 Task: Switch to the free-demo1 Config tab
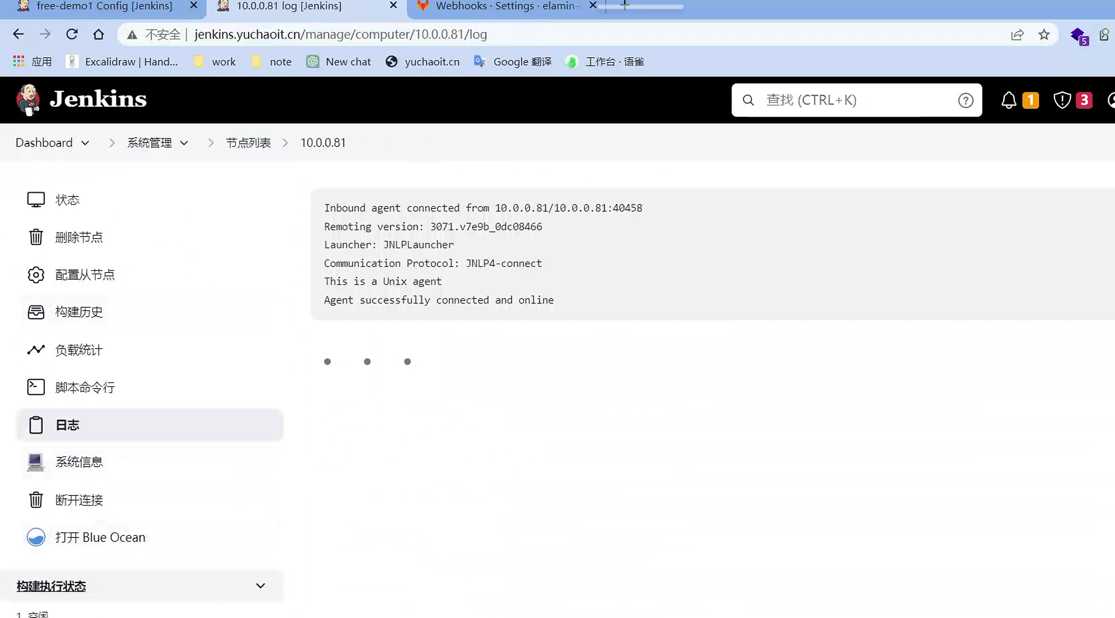pos(104,6)
